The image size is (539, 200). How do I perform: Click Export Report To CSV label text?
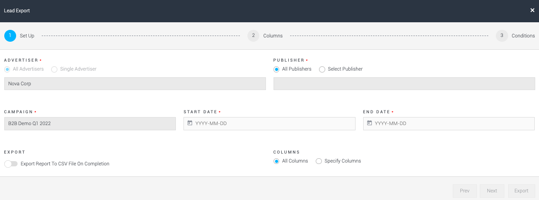coord(65,164)
